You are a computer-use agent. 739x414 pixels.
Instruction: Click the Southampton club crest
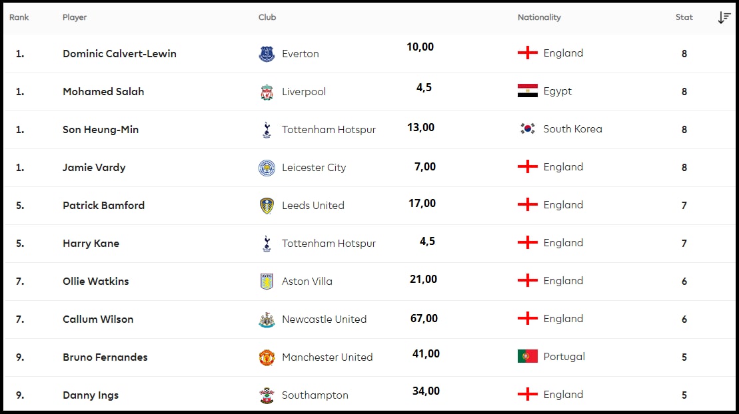pos(267,395)
